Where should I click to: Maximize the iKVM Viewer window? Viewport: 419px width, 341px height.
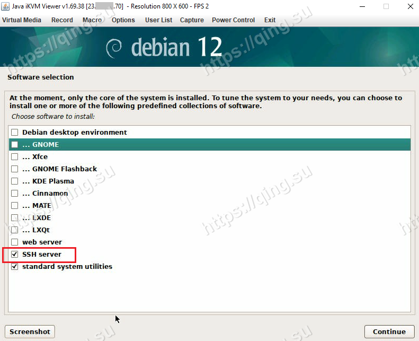click(386, 6)
